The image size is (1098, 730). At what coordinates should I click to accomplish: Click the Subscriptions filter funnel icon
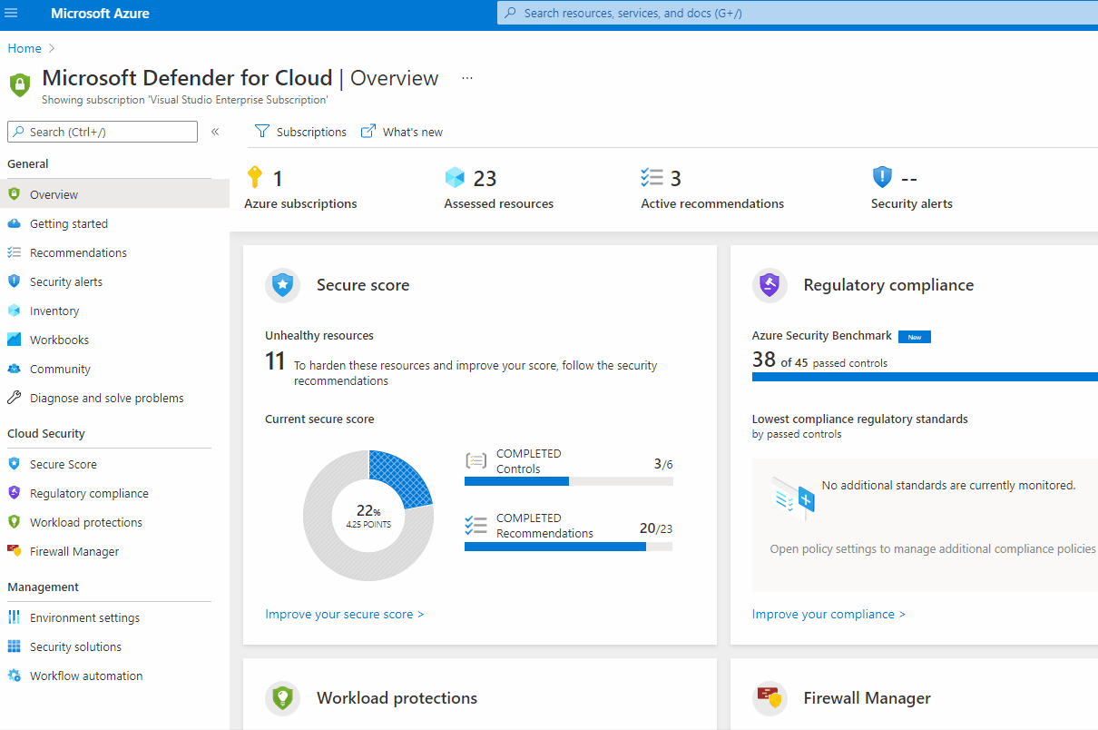click(262, 132)
